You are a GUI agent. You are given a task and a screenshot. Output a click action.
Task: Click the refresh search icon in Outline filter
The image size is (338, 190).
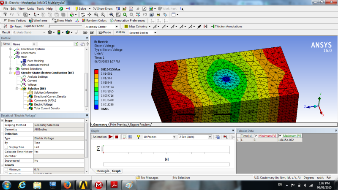(x=76, y=44)
